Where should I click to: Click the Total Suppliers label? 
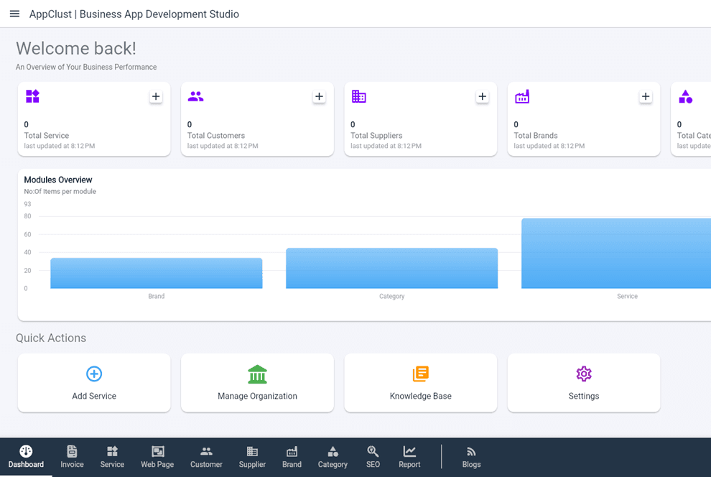click(376, 136)
